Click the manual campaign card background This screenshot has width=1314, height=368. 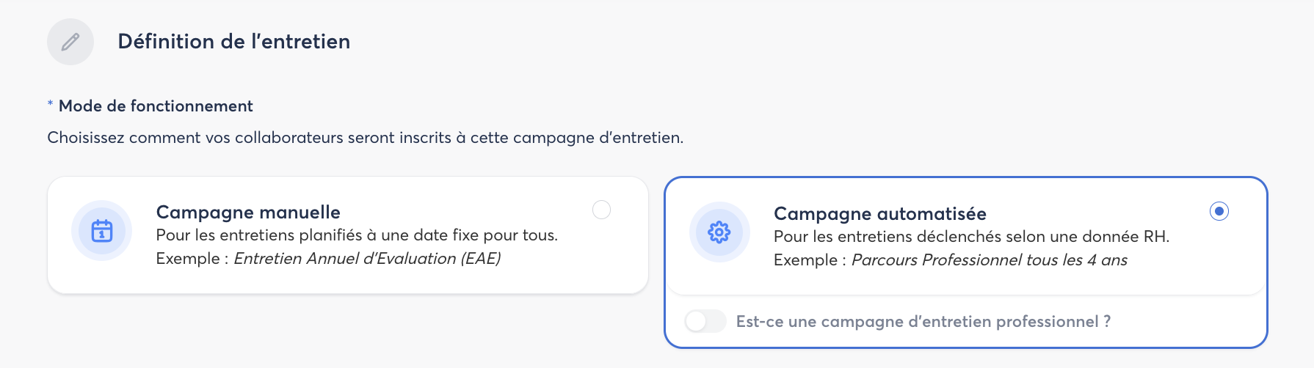coord(348,279)
